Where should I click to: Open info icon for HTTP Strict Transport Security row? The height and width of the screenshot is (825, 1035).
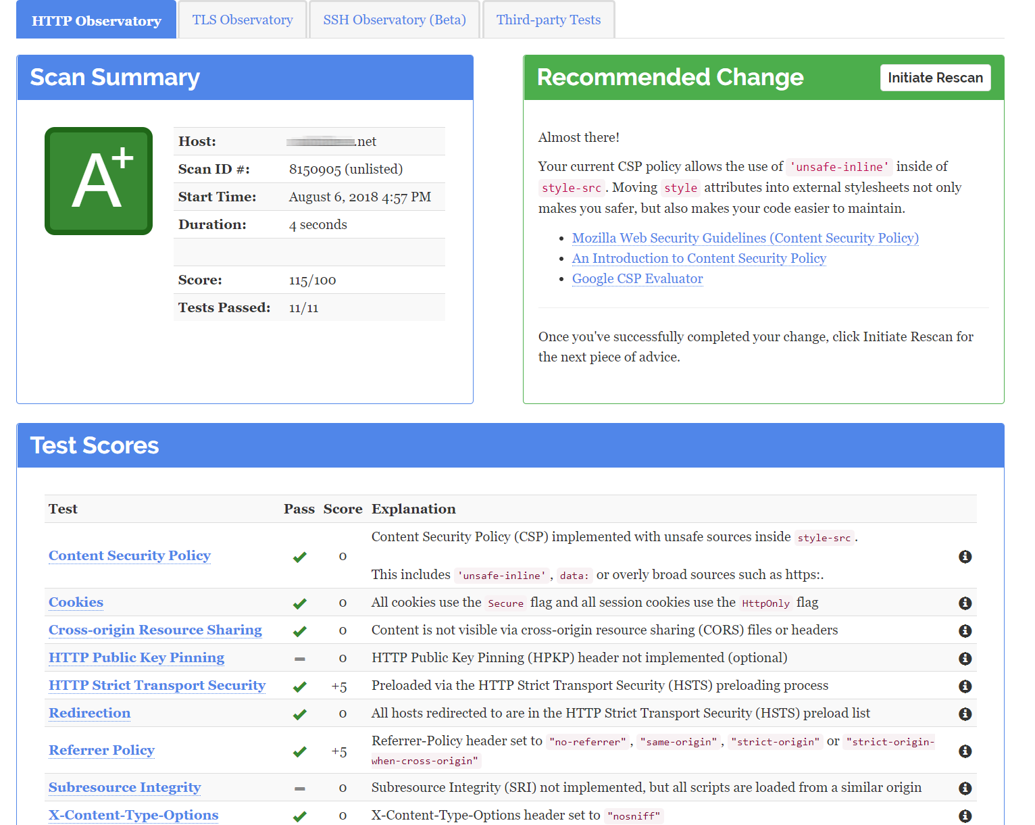965,686
